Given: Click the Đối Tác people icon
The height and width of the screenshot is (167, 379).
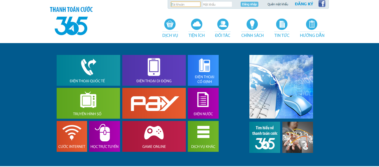Looking at the screenshot, I should (223, 24).
